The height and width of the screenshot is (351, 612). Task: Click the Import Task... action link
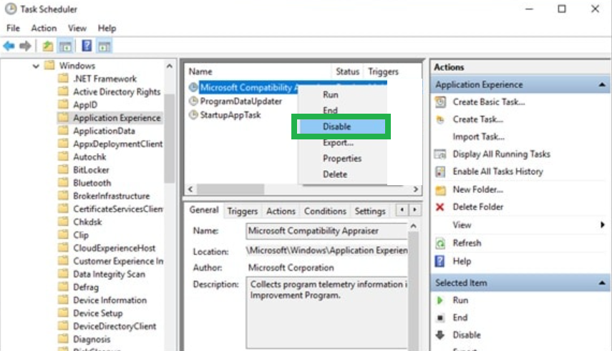(479, 137)
